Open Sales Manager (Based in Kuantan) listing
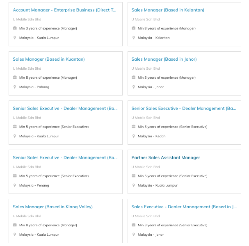Viewport: 249px width, 246px height. coord(49,59)
